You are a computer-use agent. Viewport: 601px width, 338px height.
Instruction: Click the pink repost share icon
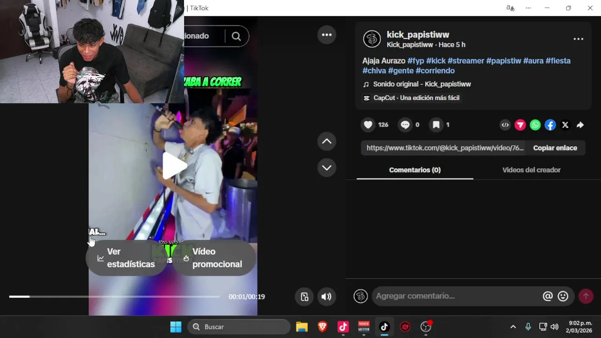[x=520, y=125]
